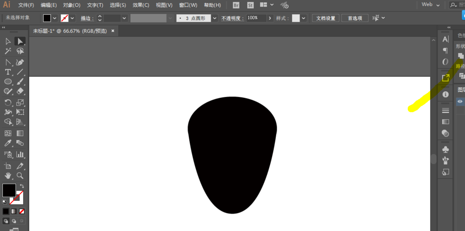The image size is (465, 231).
Task: Enable Draw Behind mode
Action: (13, 221)
